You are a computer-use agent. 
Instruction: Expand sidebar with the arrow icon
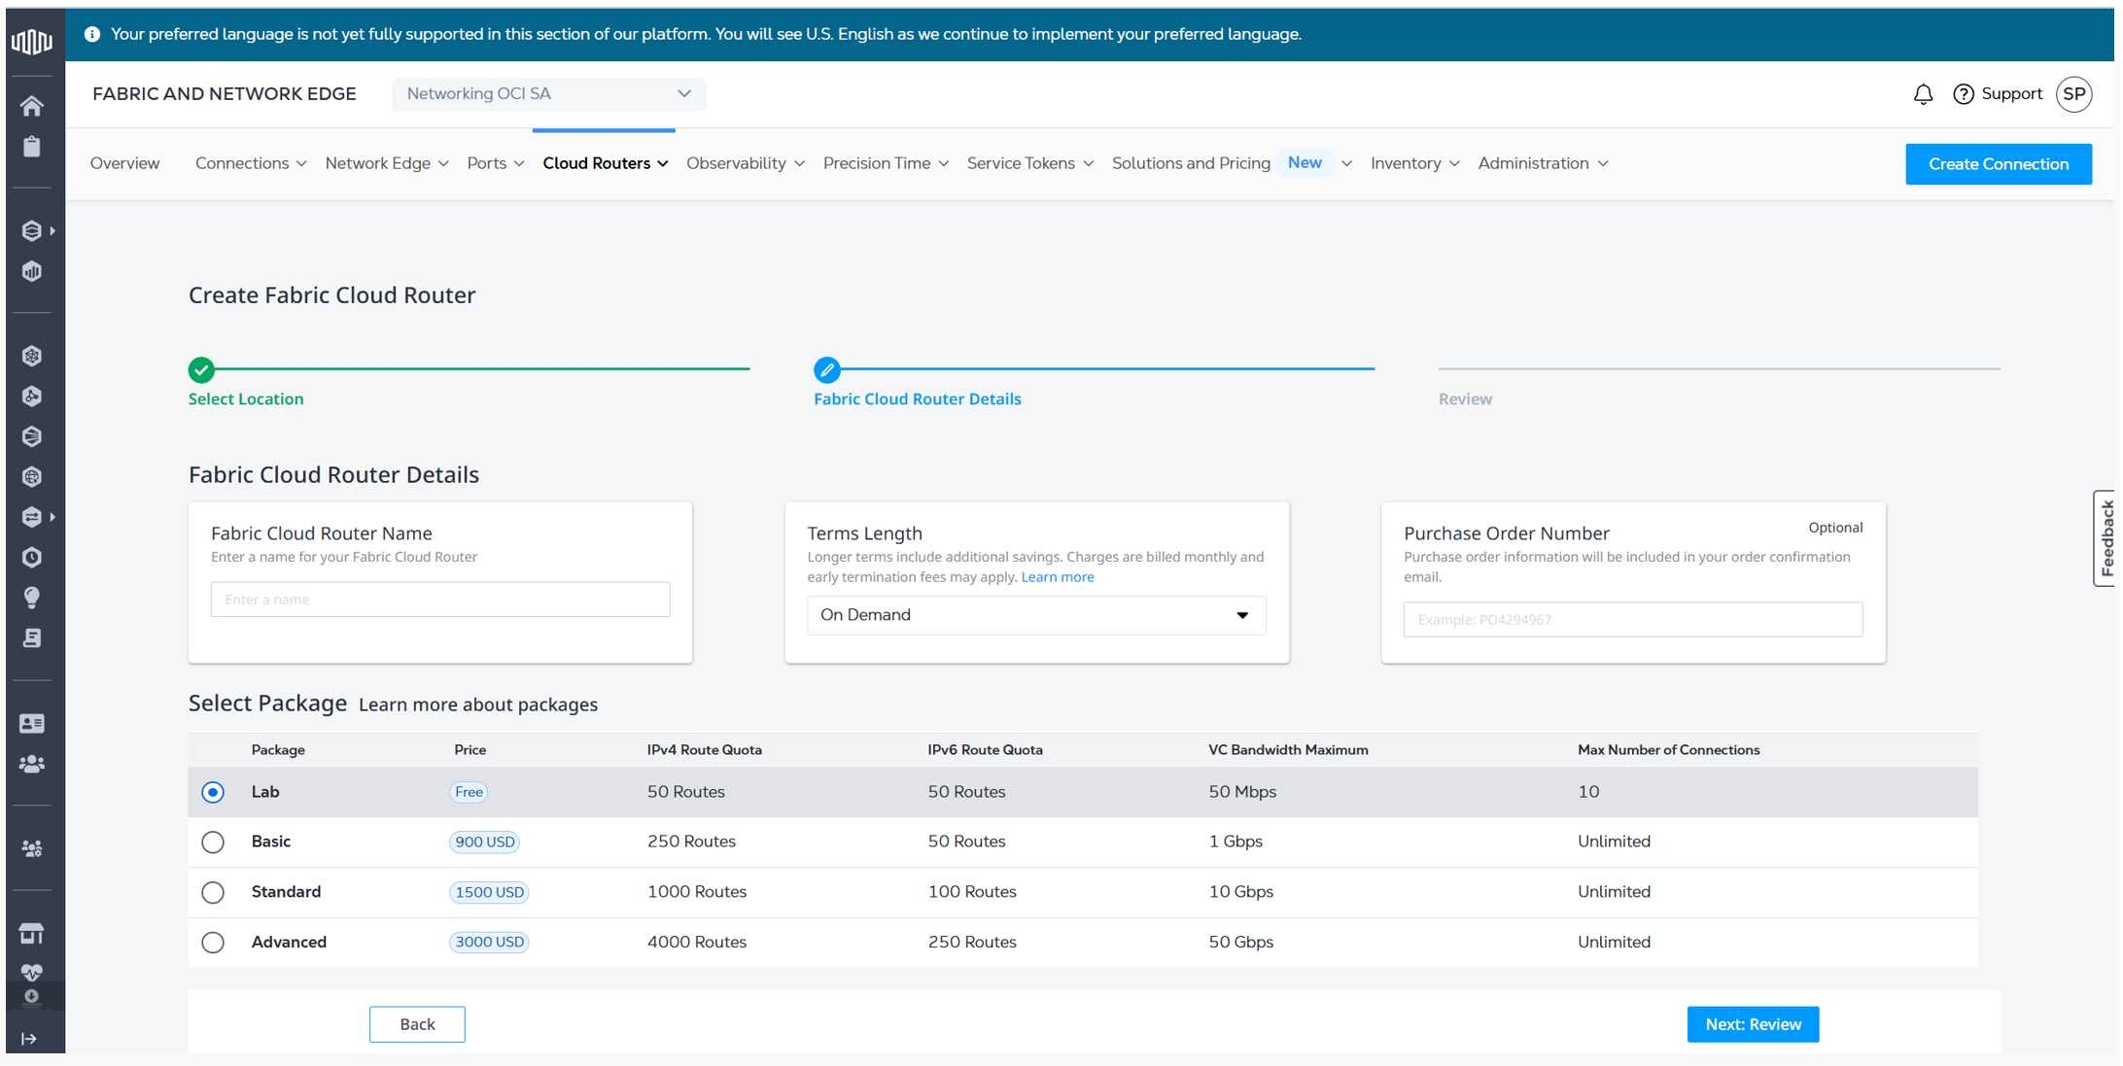(x=29, y=1039)
